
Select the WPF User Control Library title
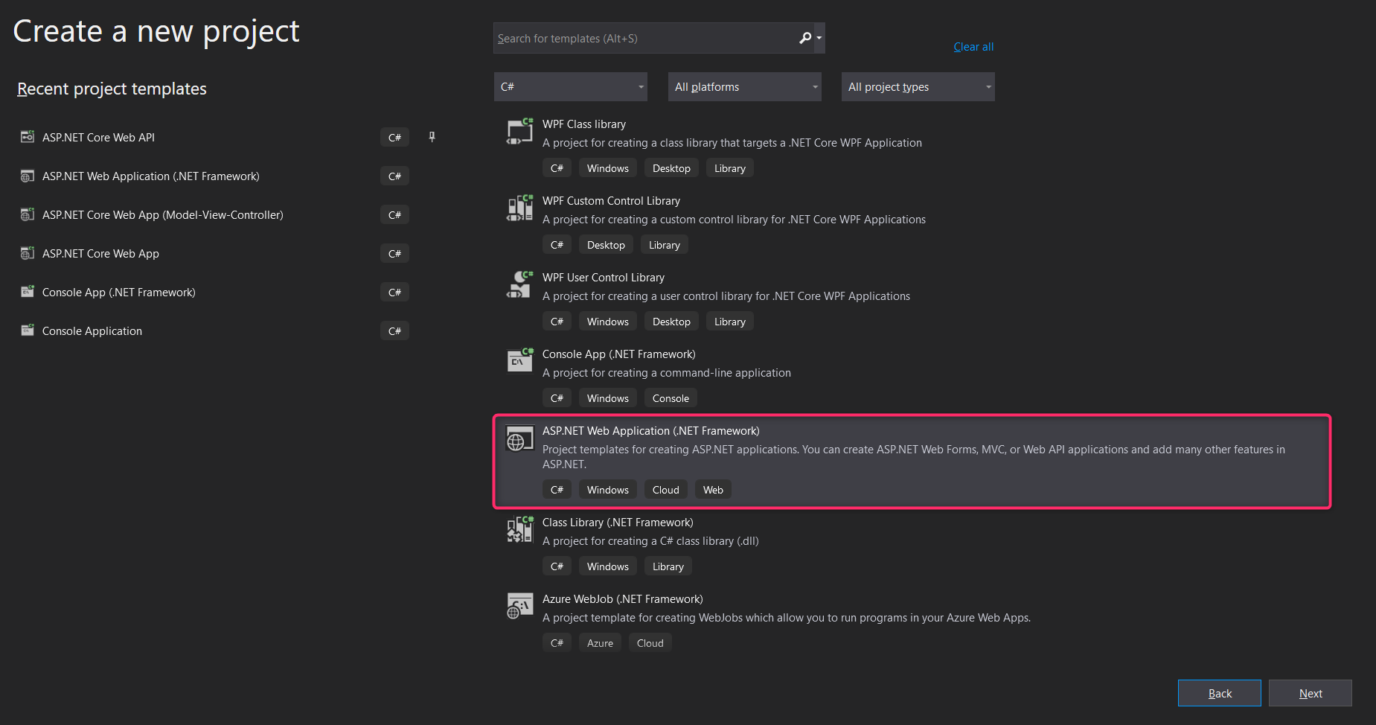pyautogui.click(x=604, y=278)
